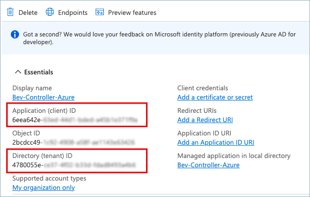Click the blue info icon in banner
The image size is (310, 197).
click(15, 34)
